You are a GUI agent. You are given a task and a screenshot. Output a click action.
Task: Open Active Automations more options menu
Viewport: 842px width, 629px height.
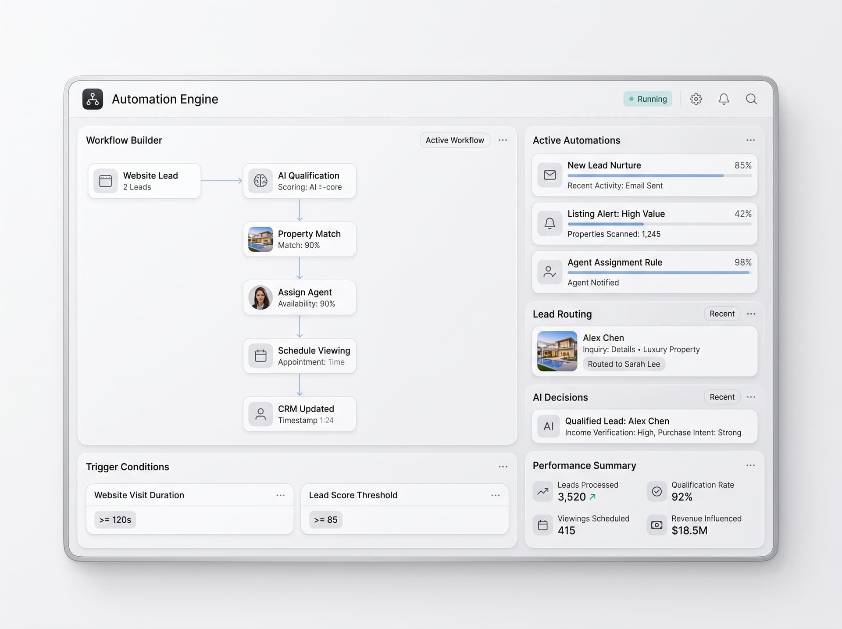tap(751, 140)
